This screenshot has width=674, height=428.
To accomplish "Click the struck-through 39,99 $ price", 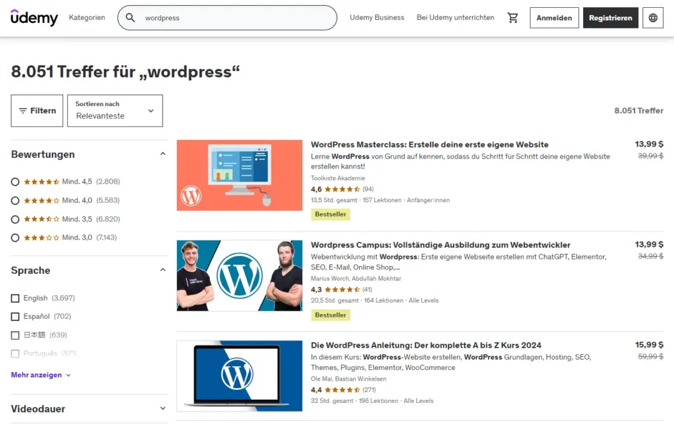I will (650, 155).
